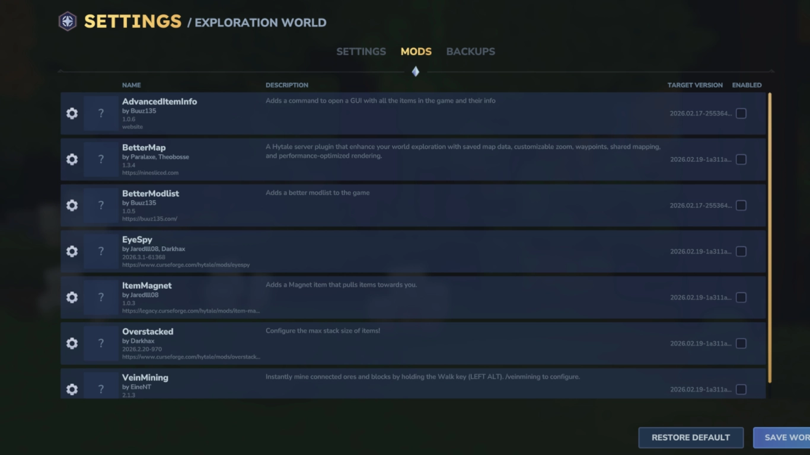Check the VeinMining enabled box

(x=741, y=389)
